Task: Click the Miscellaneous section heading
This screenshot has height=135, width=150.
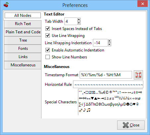Action: [x=57, y=67]
